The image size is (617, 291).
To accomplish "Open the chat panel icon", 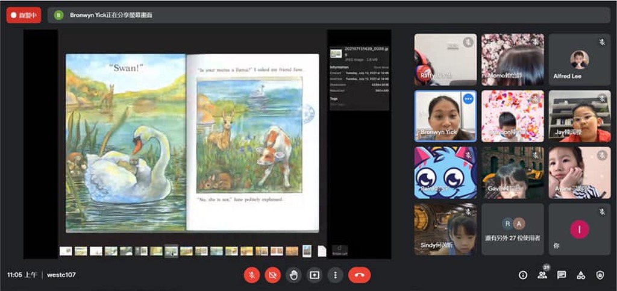I will click(x=562, y=275).
